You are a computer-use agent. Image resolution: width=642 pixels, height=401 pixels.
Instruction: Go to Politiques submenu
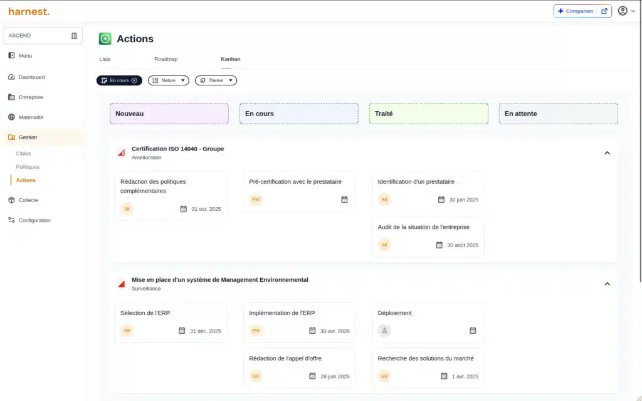coord(28,167)
